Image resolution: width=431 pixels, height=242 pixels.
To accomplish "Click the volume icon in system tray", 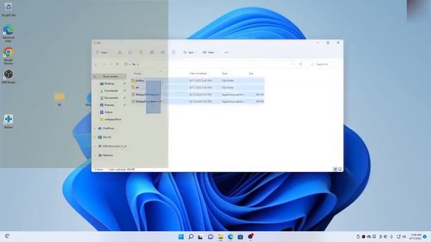I will pyautogui.click(x=404, y=237).
